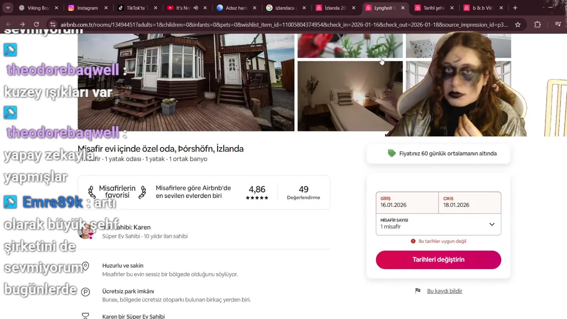Open the Çıkış check-out date field

[470, 202]
